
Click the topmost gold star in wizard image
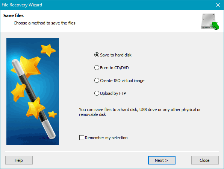pos(48,50)
